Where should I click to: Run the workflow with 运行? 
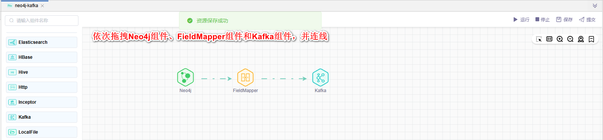pyautogui.click(x=521, y=19)
